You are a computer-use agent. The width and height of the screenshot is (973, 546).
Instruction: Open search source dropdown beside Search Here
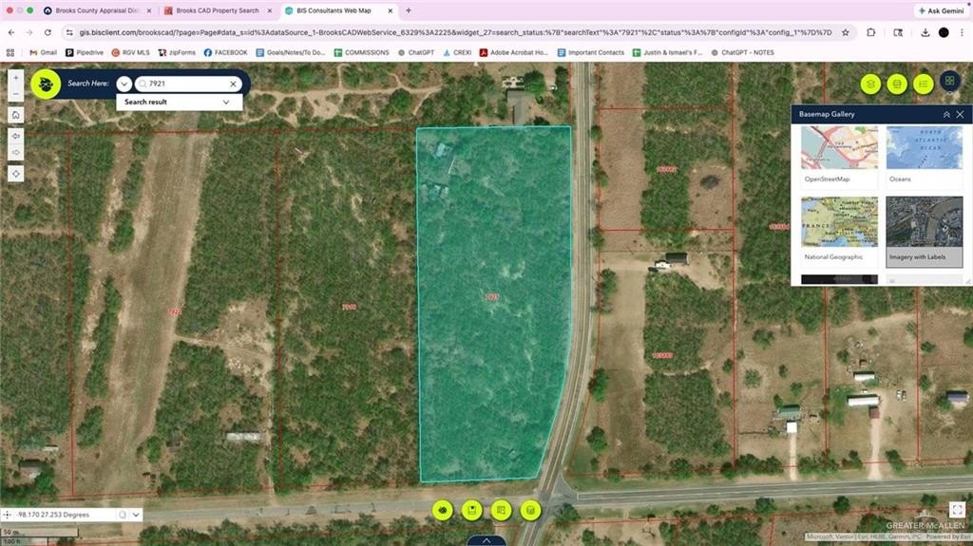(124, 84)
